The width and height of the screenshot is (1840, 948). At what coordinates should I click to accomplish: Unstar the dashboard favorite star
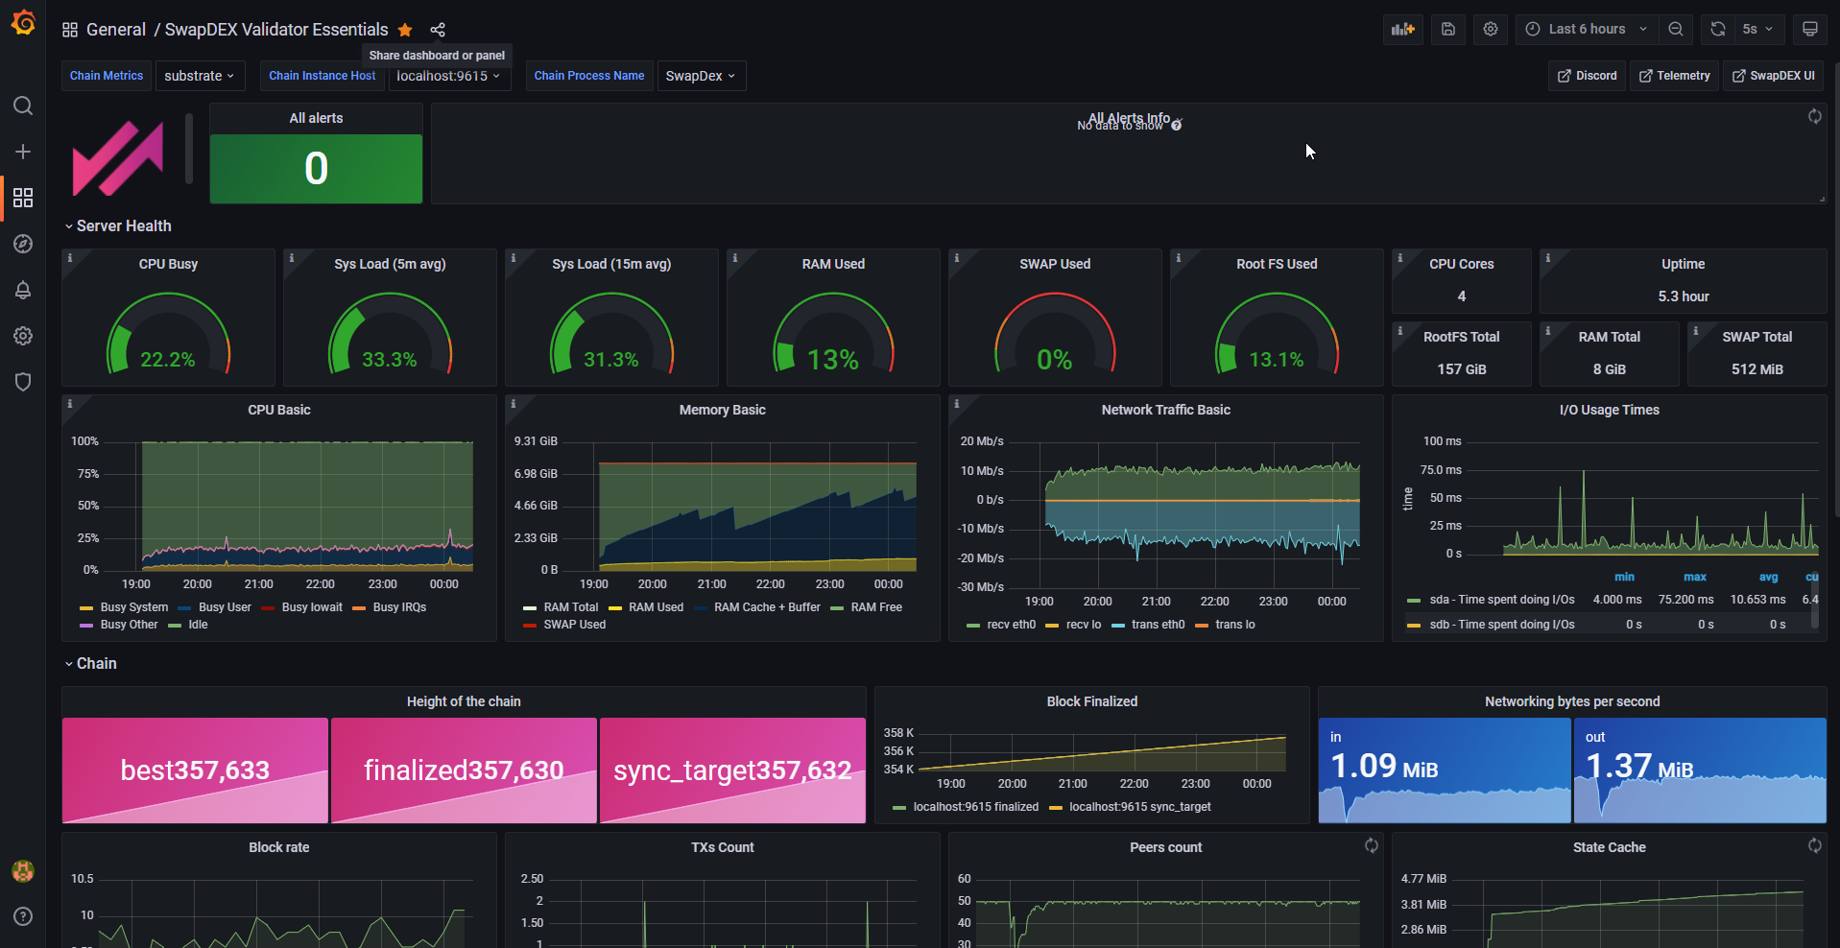(x=405, y=30)
